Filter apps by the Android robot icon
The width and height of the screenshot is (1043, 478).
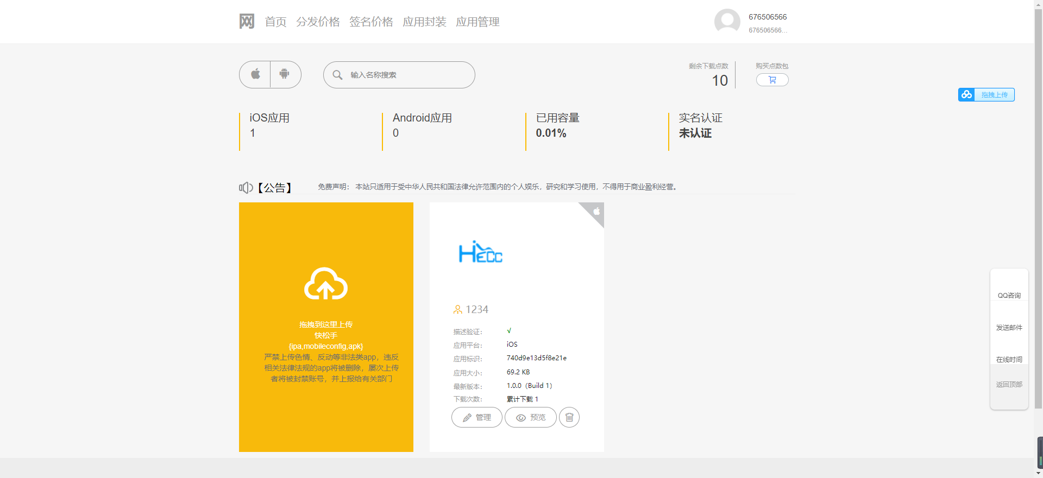285,74
